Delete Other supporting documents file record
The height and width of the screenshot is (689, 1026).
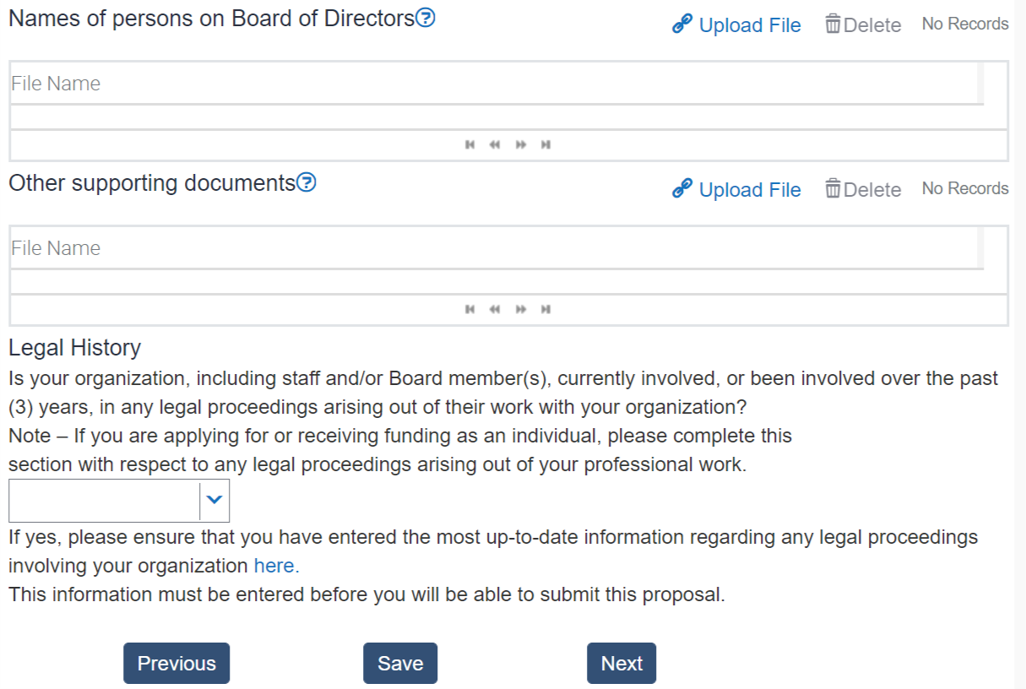coord(863,190)
